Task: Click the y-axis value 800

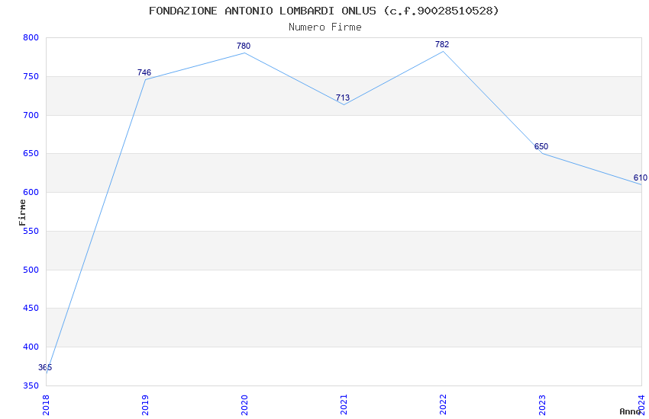Action: [x=31, y=37]
